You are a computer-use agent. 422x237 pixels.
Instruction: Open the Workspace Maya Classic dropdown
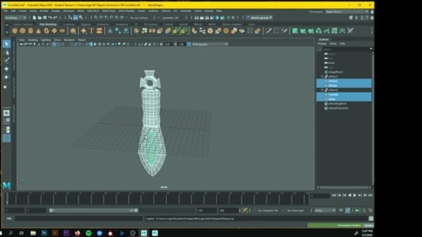coord(347,12)
